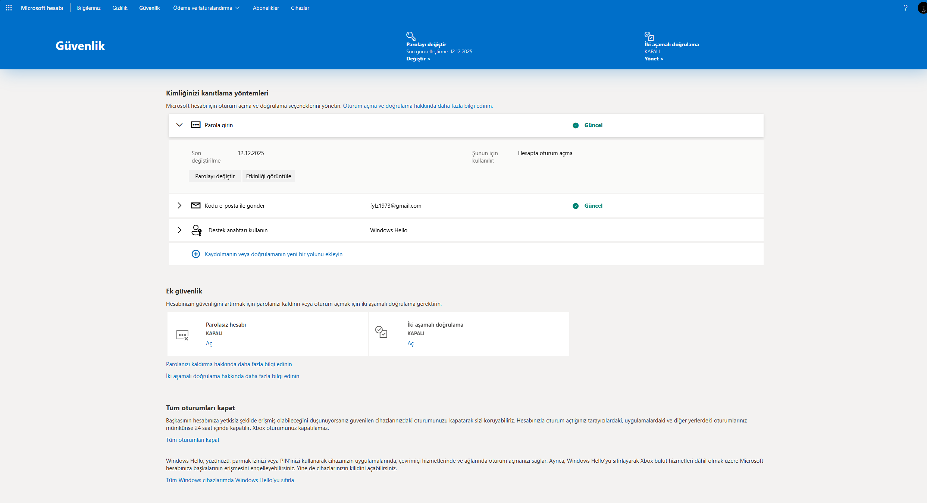Image resolution: width=927 pixels, height=503 pixels.
Task: Open the Microsoft apps launcher grid
Action: [9, 8]
